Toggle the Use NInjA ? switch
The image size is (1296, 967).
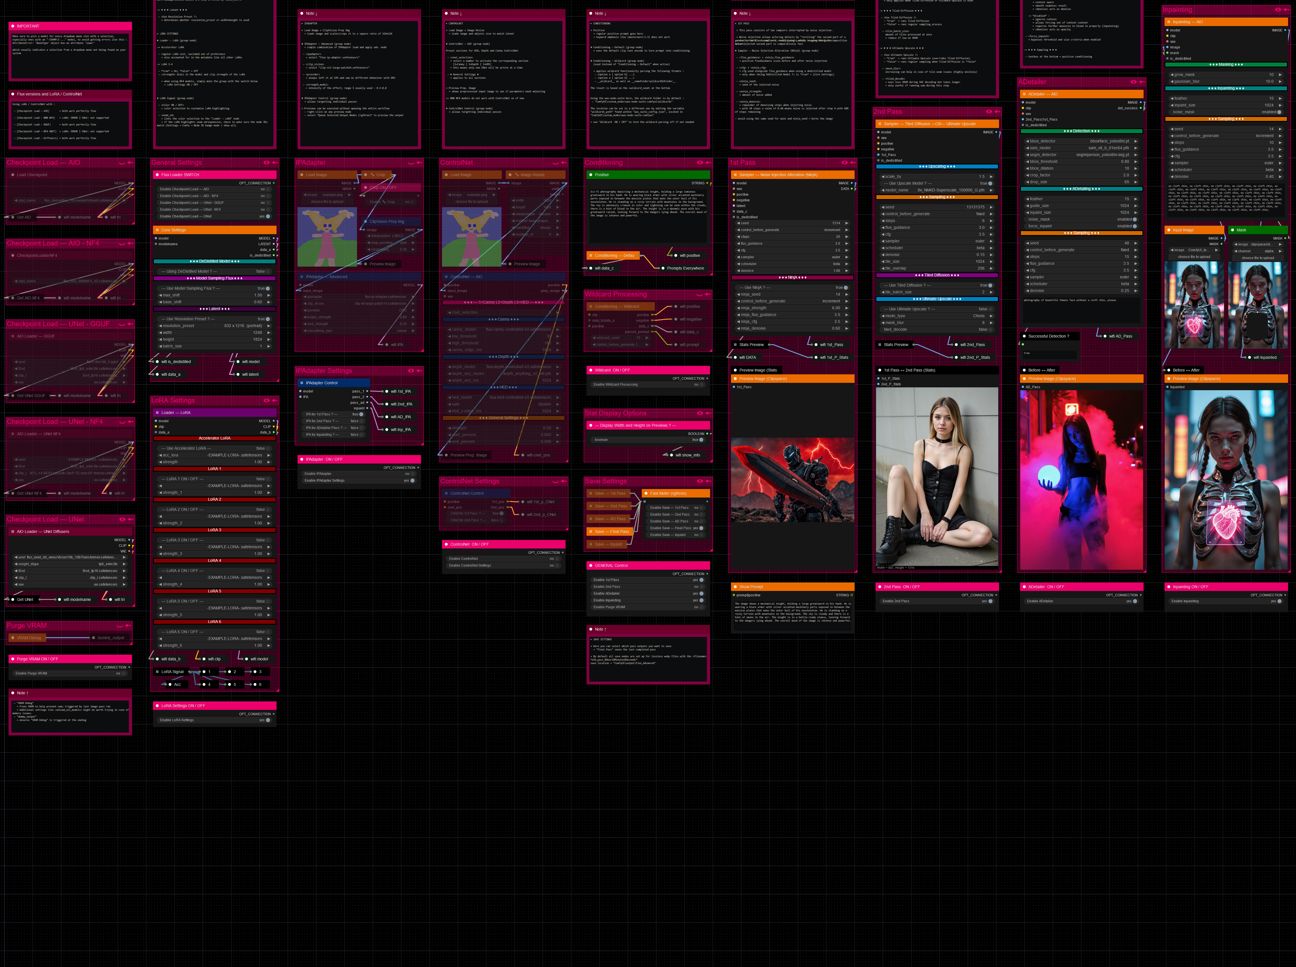tap(845, 287)
